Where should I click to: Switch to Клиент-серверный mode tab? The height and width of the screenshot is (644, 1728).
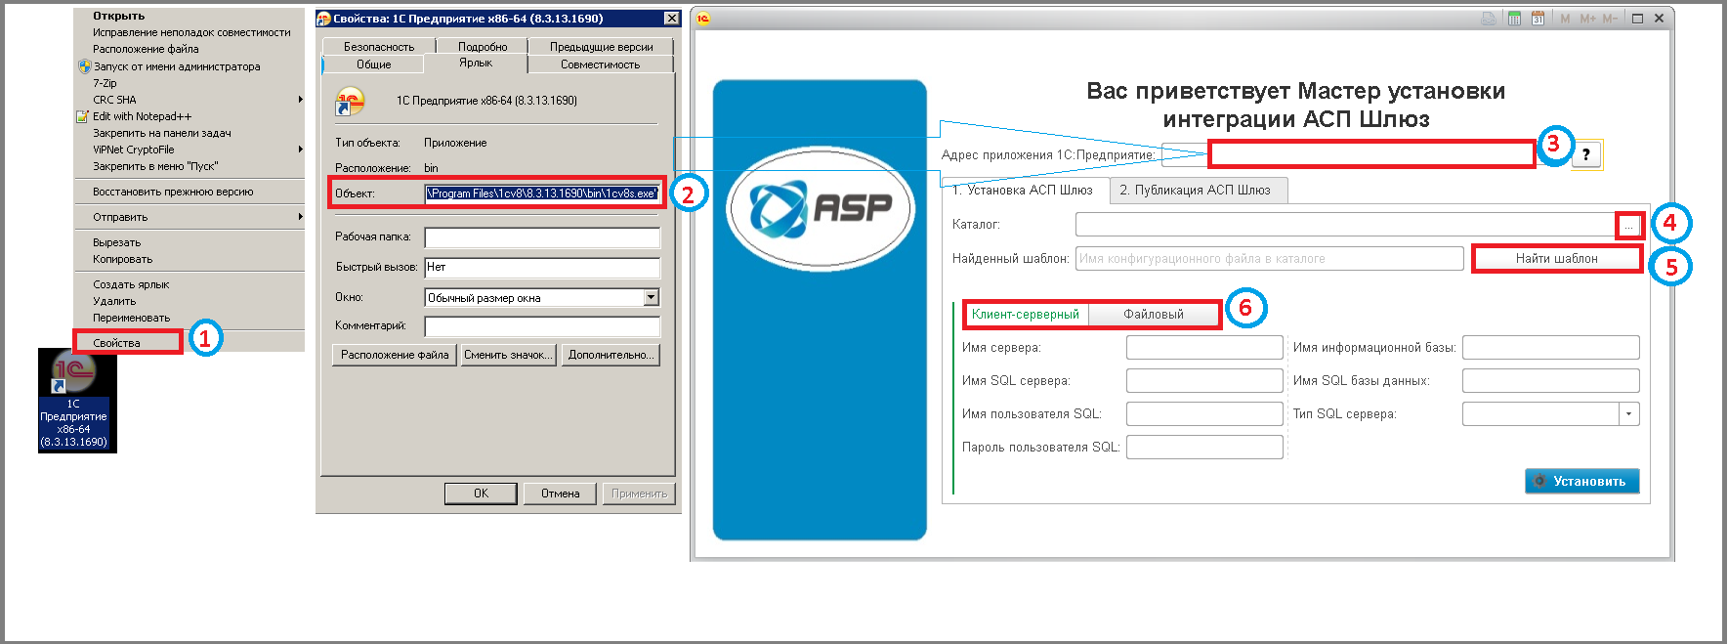click(1026, 315)
